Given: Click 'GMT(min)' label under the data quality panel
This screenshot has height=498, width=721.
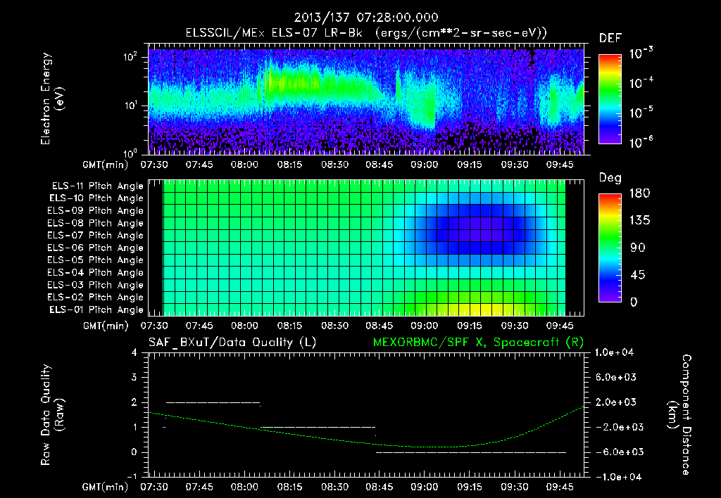Looking at the screenshot, I should (106, 487).
